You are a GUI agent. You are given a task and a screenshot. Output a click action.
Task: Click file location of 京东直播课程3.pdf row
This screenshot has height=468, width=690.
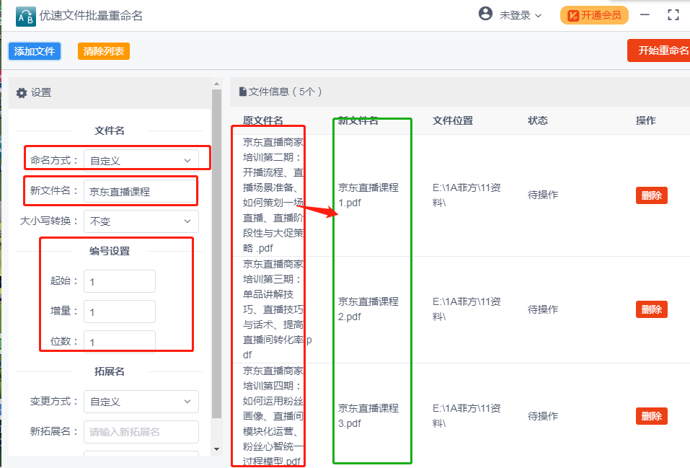tap(466, 415)
